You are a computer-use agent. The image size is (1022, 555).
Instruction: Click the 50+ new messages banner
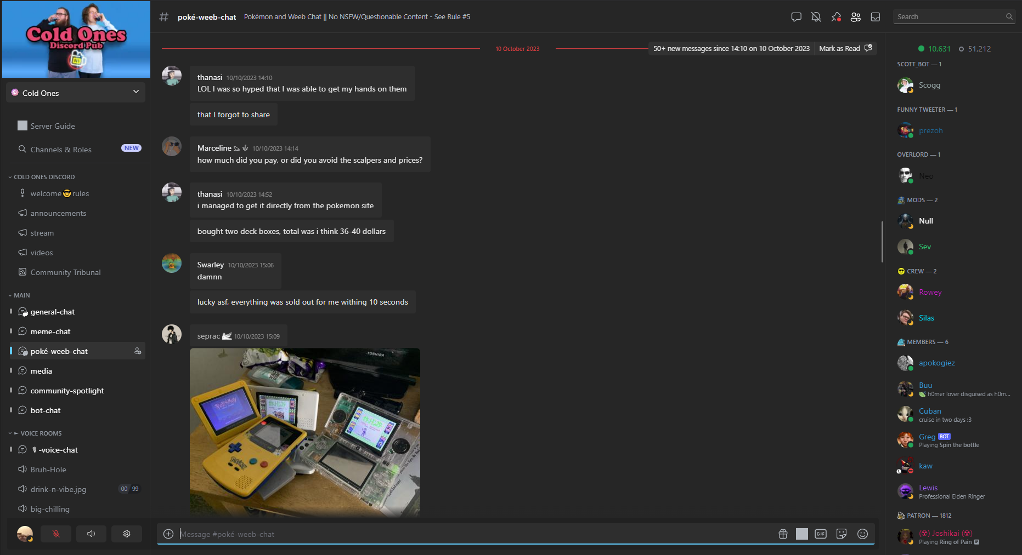(x=731, y=48)
